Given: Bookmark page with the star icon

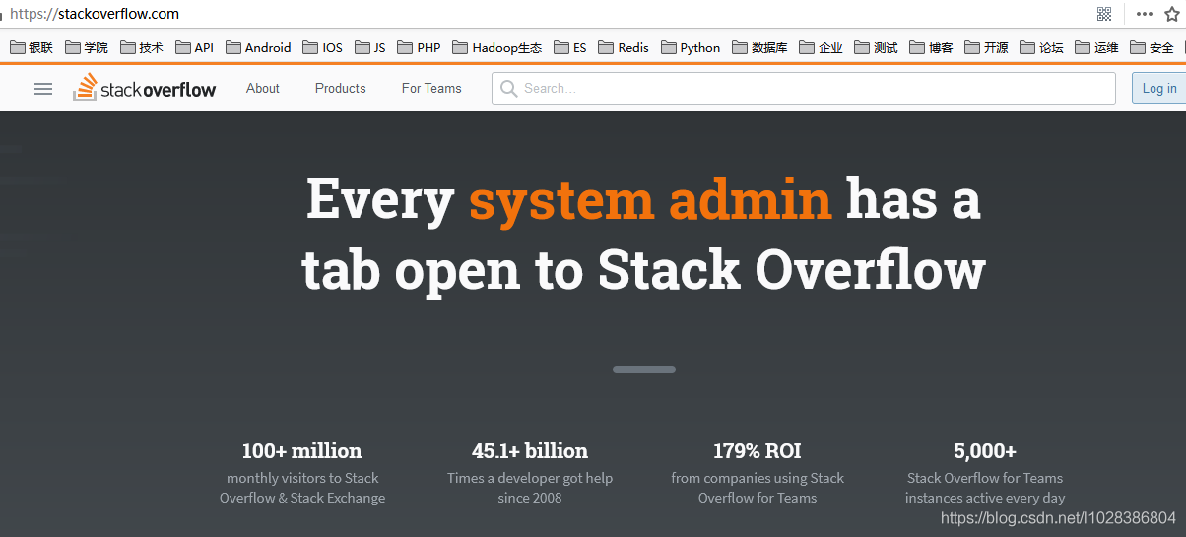Looking at the screenshot, I should [1172, 14].
